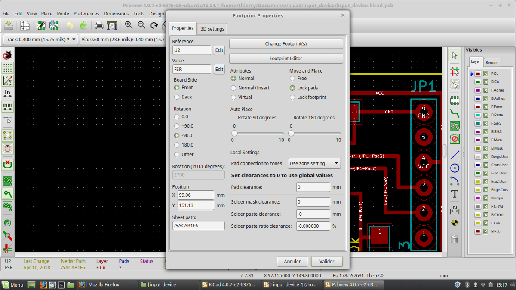Select the add dimension tool
The width and height of the screenshot is (516, 290).
455,210
